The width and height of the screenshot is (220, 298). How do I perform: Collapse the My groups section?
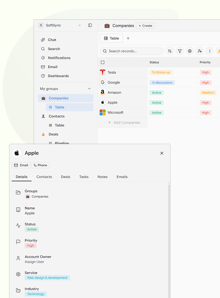[x=89, y=89]
